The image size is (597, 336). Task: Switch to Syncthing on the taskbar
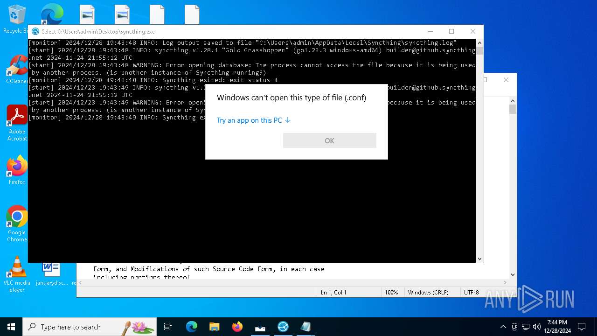(283, 327)
